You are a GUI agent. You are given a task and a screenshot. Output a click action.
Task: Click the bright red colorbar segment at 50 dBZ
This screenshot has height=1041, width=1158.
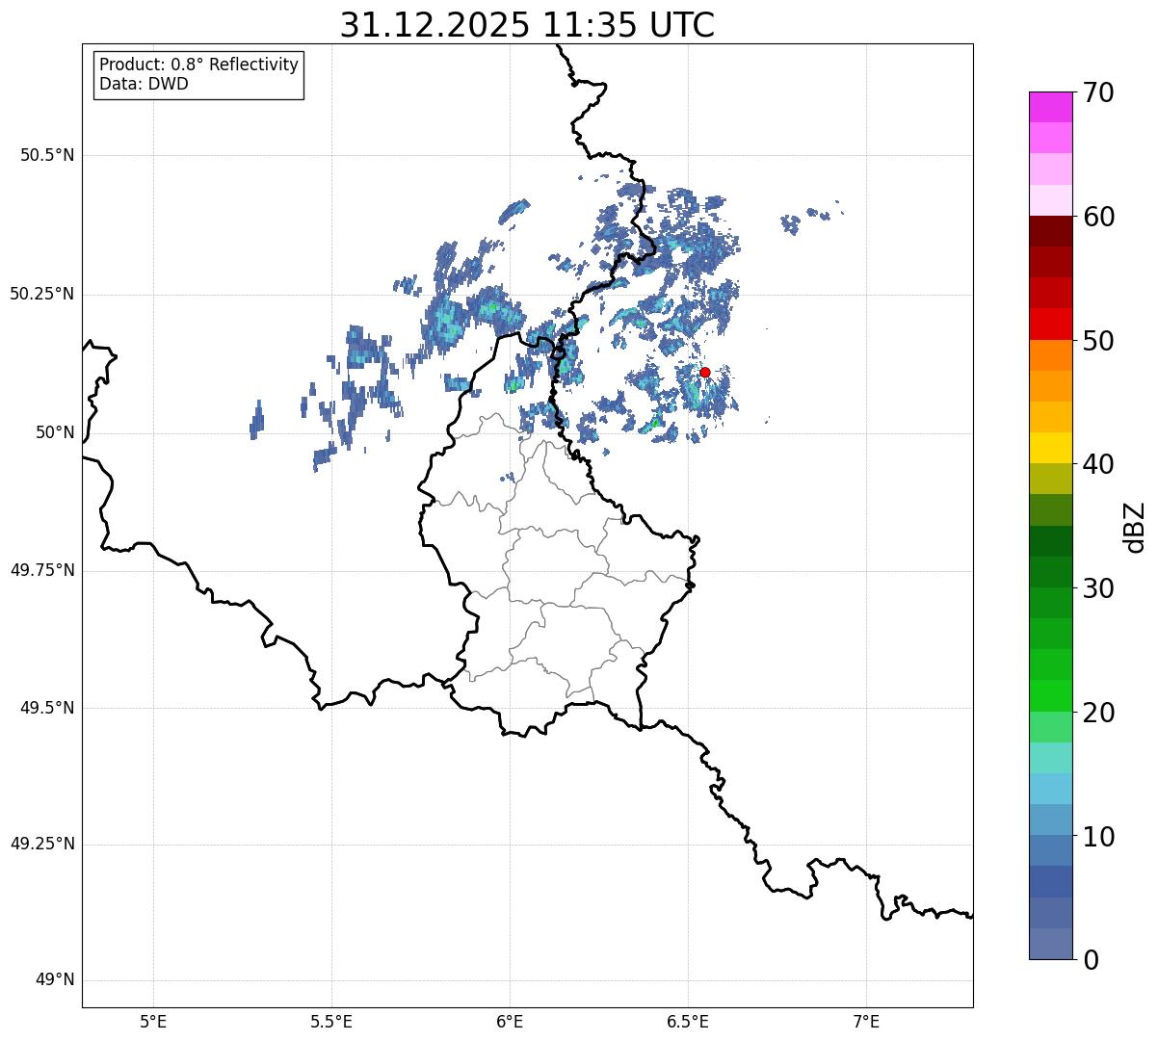pos(1050,325)
